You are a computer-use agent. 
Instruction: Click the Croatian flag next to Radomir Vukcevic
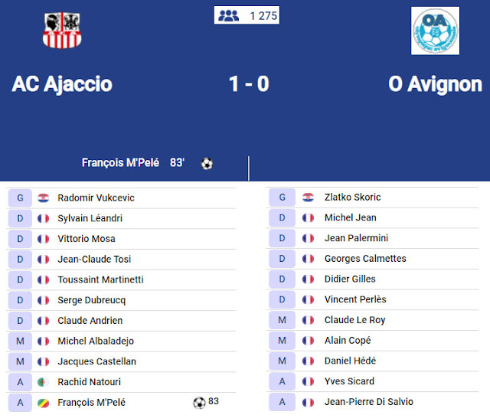(x=43, y=198)
